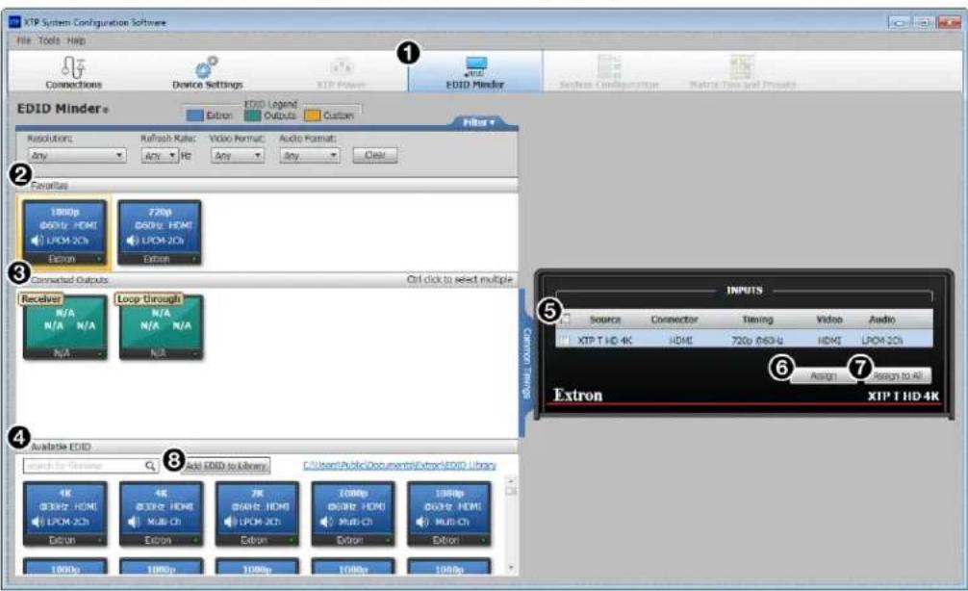The height and width of the screenshot is (591, 968).
Task: Open the File menu
Action: [23, 40]
